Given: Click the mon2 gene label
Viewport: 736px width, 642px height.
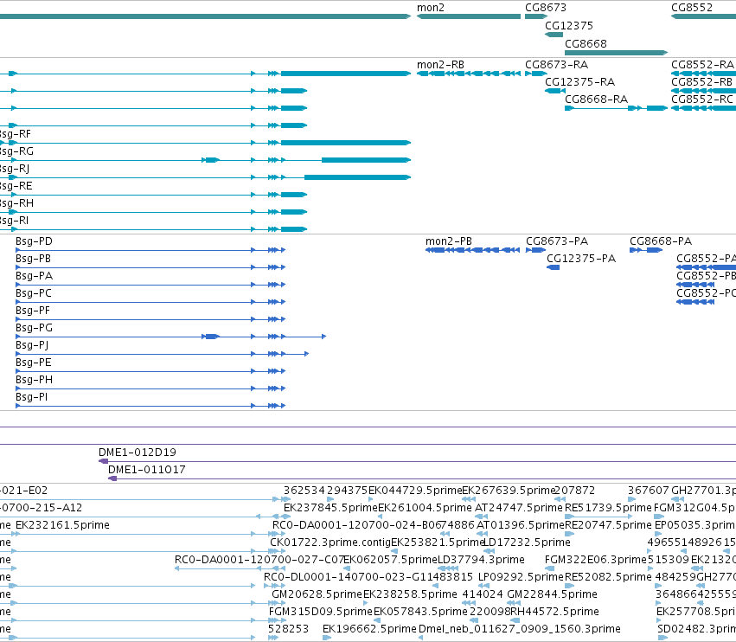Looking at the screenshot, I should pyautogui.click(x=431, y=8).
